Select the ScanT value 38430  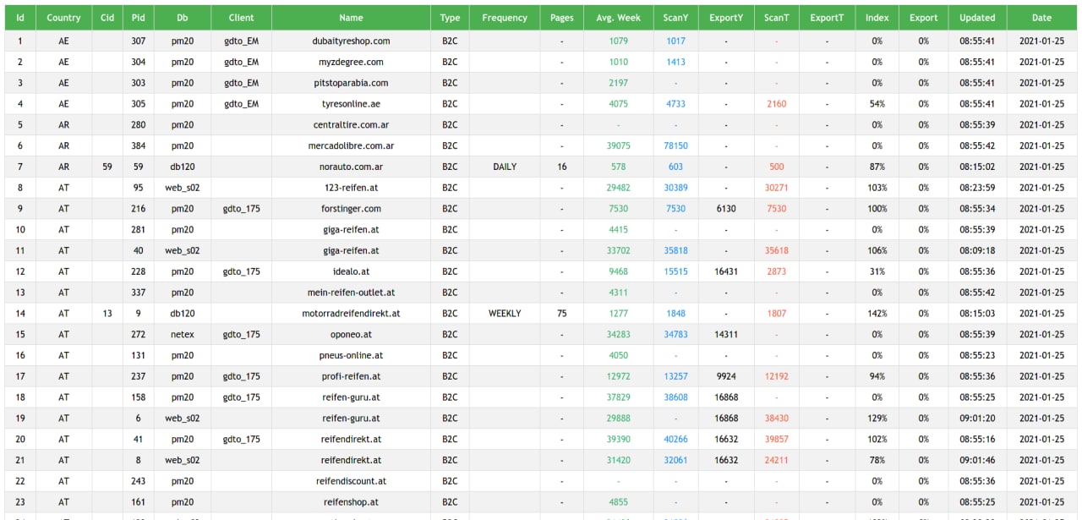(x=776, y=419)
